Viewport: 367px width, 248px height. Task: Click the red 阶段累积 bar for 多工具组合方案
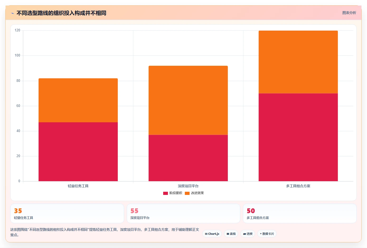(298, 137)
